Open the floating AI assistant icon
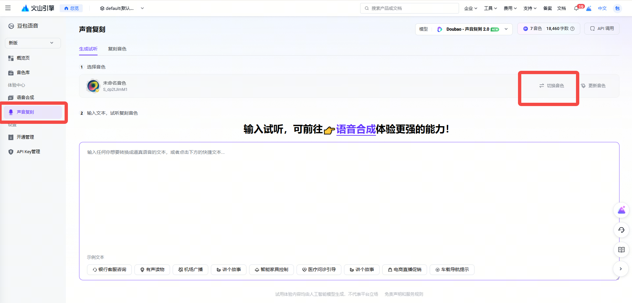 coord(621,210)
